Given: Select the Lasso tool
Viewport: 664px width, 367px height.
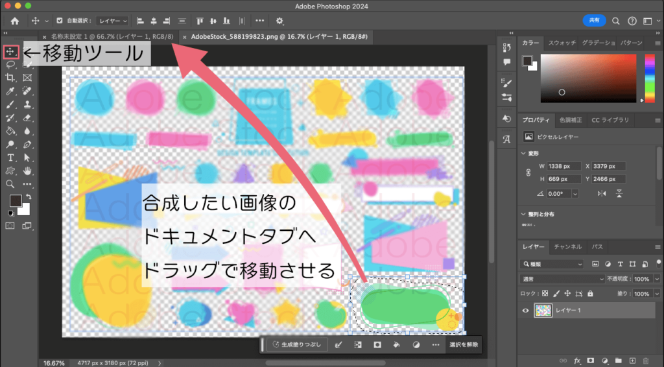Looking at the screenshot, I should pos(10,65).
